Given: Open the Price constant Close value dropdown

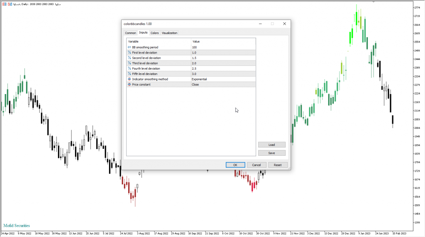Looking at the screenshot, I should pyautogui.click(x=223, y=84).
